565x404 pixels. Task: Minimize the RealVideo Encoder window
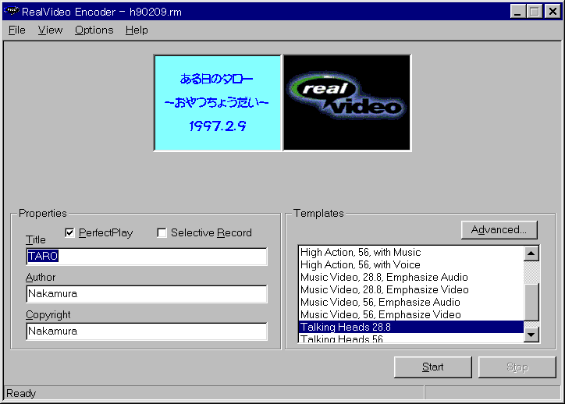(518, 12)
